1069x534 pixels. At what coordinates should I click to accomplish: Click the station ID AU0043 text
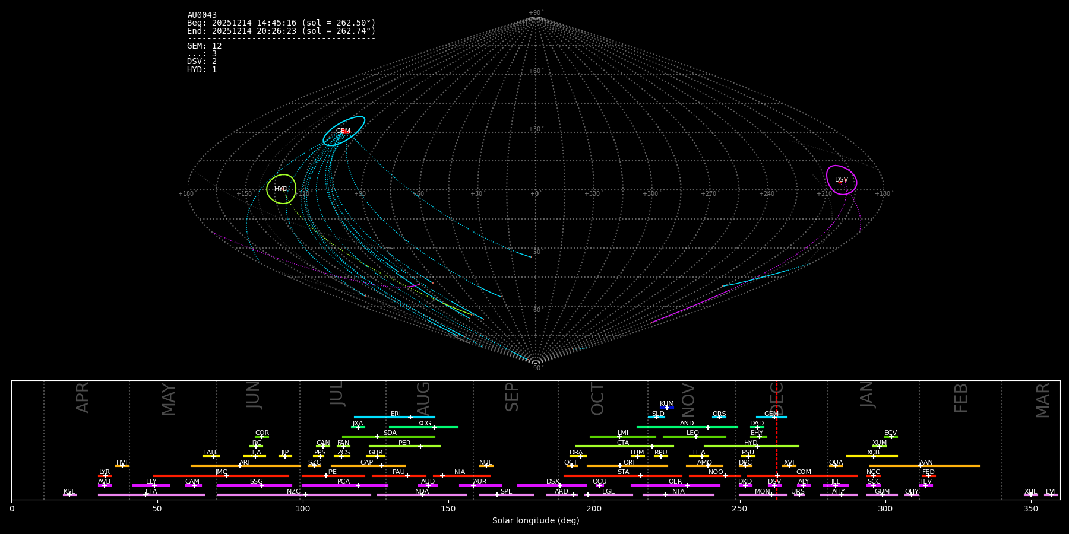tap(202, 15)
